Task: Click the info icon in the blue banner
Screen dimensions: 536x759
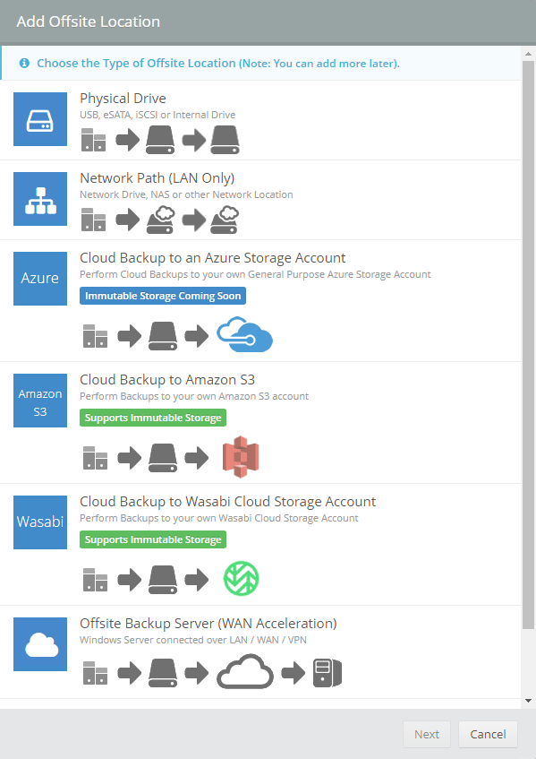Action: [24, 63]
